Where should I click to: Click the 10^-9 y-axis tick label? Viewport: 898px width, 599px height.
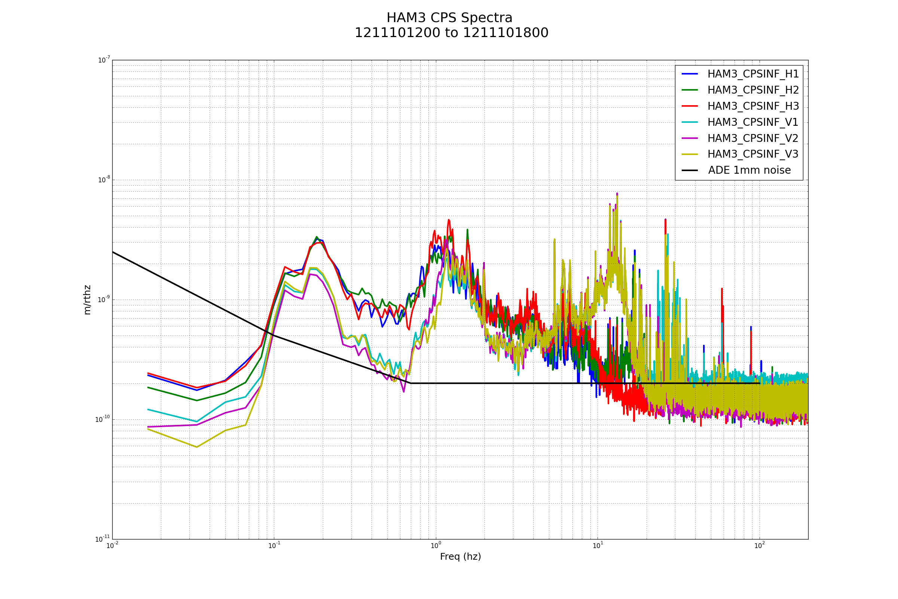[x=104, y=299]
